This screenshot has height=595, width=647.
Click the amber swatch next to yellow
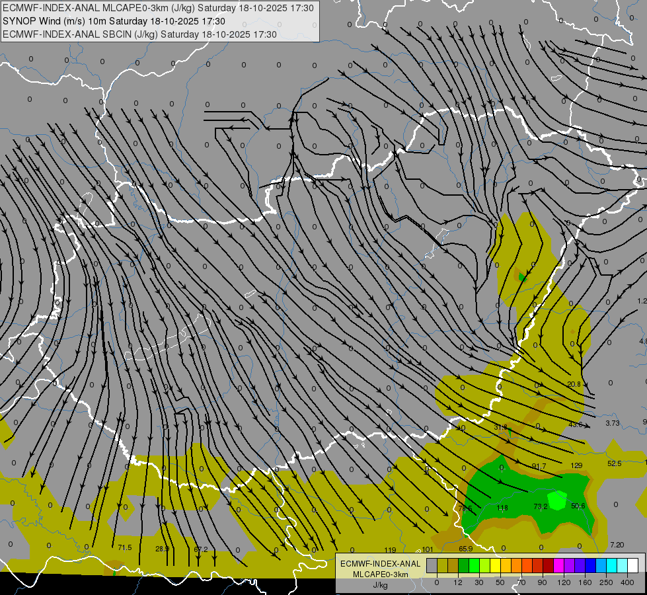[506, 566]
